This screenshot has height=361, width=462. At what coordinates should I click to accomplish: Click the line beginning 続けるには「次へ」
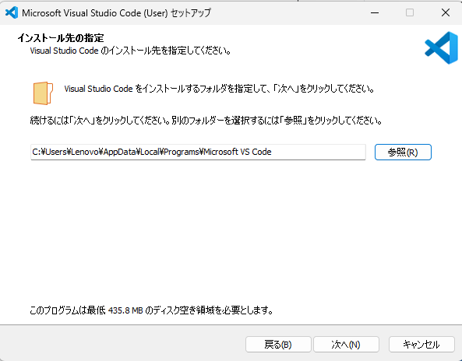206,121
